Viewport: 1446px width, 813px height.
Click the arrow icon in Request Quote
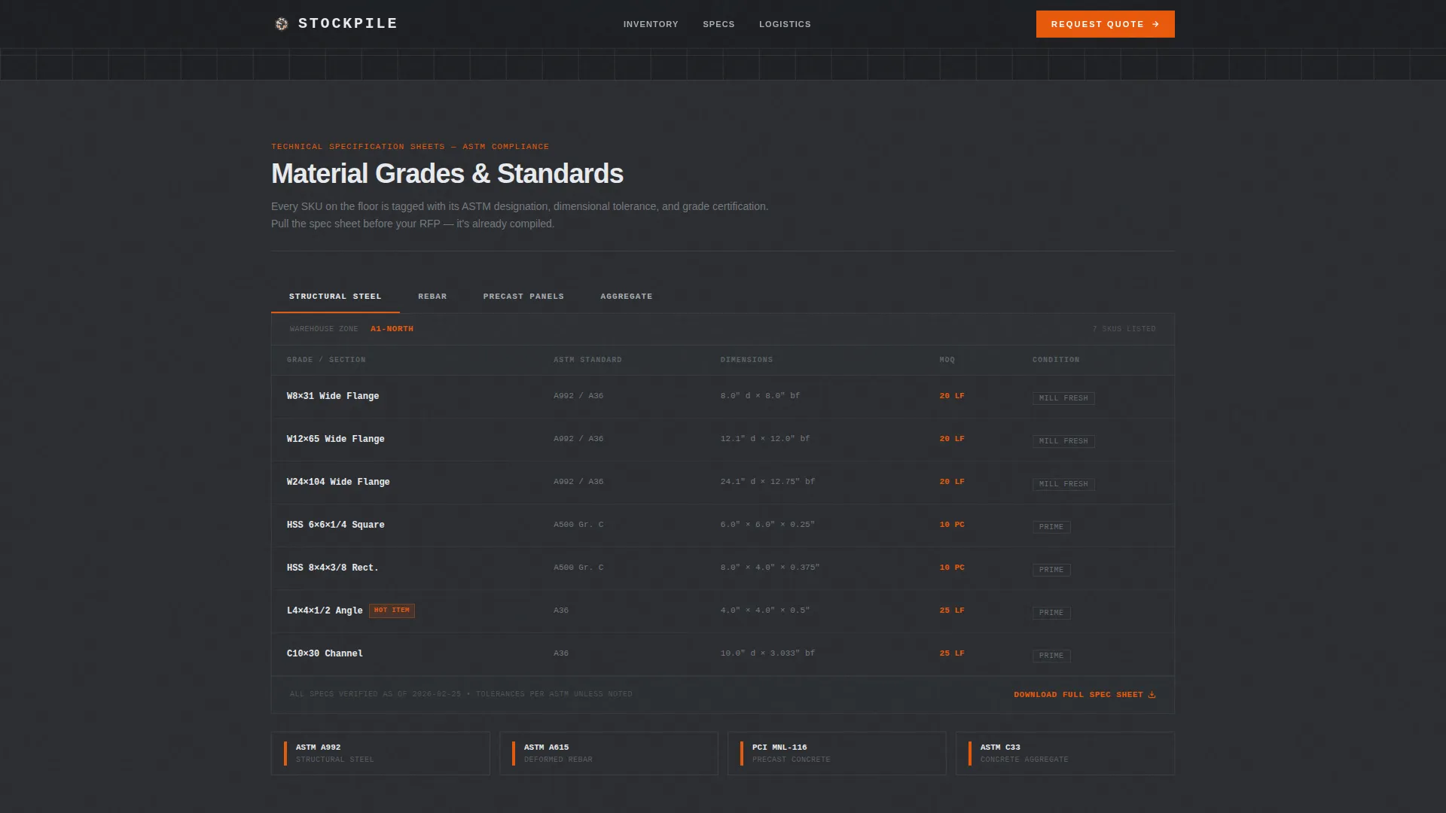tap(1155, 24)
